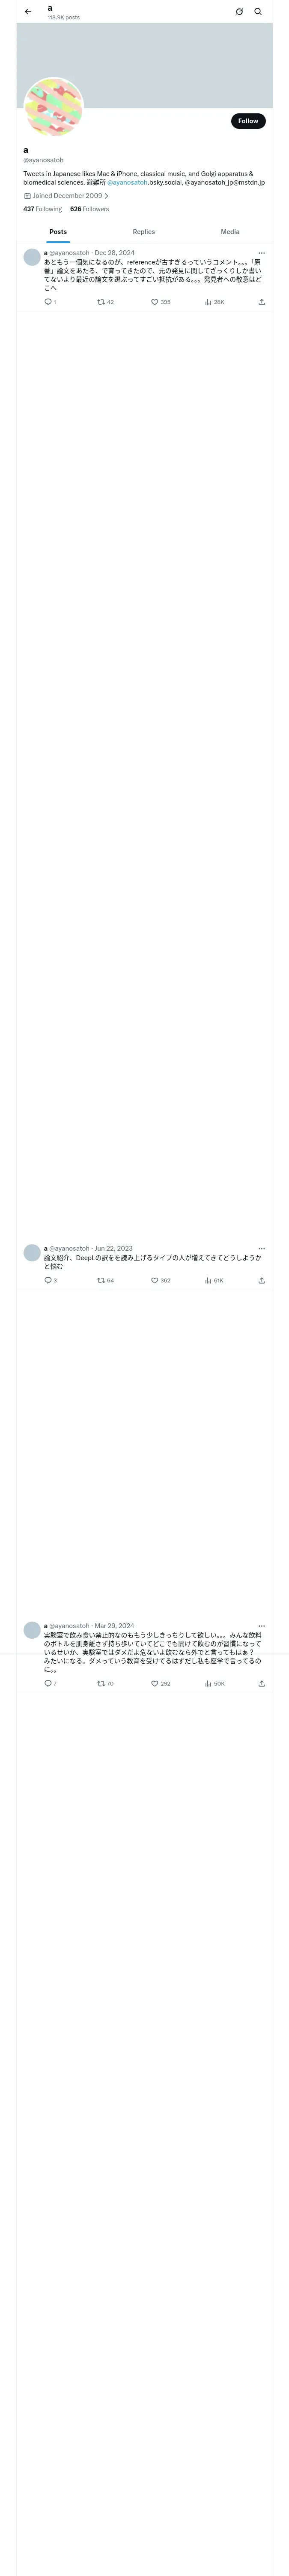Click the Grok icon beside the search icon
Image resolution: width=289 pixels, height=2576 pixels.
click(x=239, y=12)
